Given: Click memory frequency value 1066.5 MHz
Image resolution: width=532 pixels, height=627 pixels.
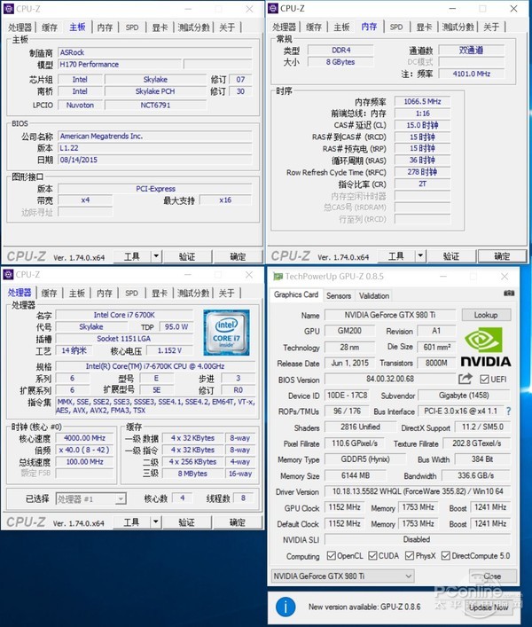Looking at the screenshot, I should point(422,102).
